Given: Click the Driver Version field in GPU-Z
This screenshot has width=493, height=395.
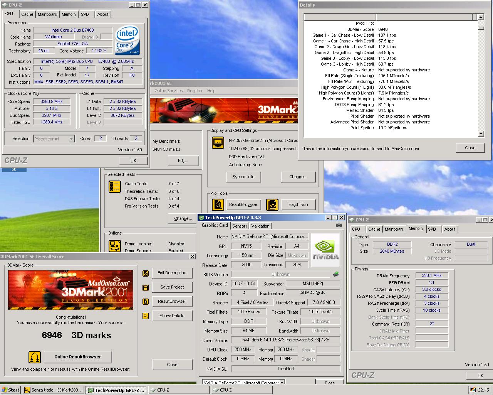Looking at the screenshot, I should [x=285, y=340].
